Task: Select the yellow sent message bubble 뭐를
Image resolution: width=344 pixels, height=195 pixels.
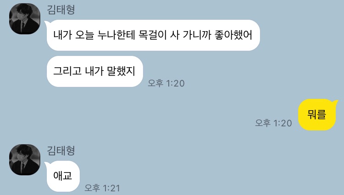Action: click(317, 114)
